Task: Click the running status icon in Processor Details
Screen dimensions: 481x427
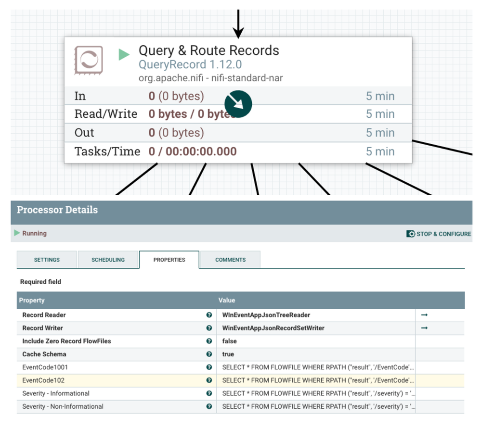Action: 17,233
